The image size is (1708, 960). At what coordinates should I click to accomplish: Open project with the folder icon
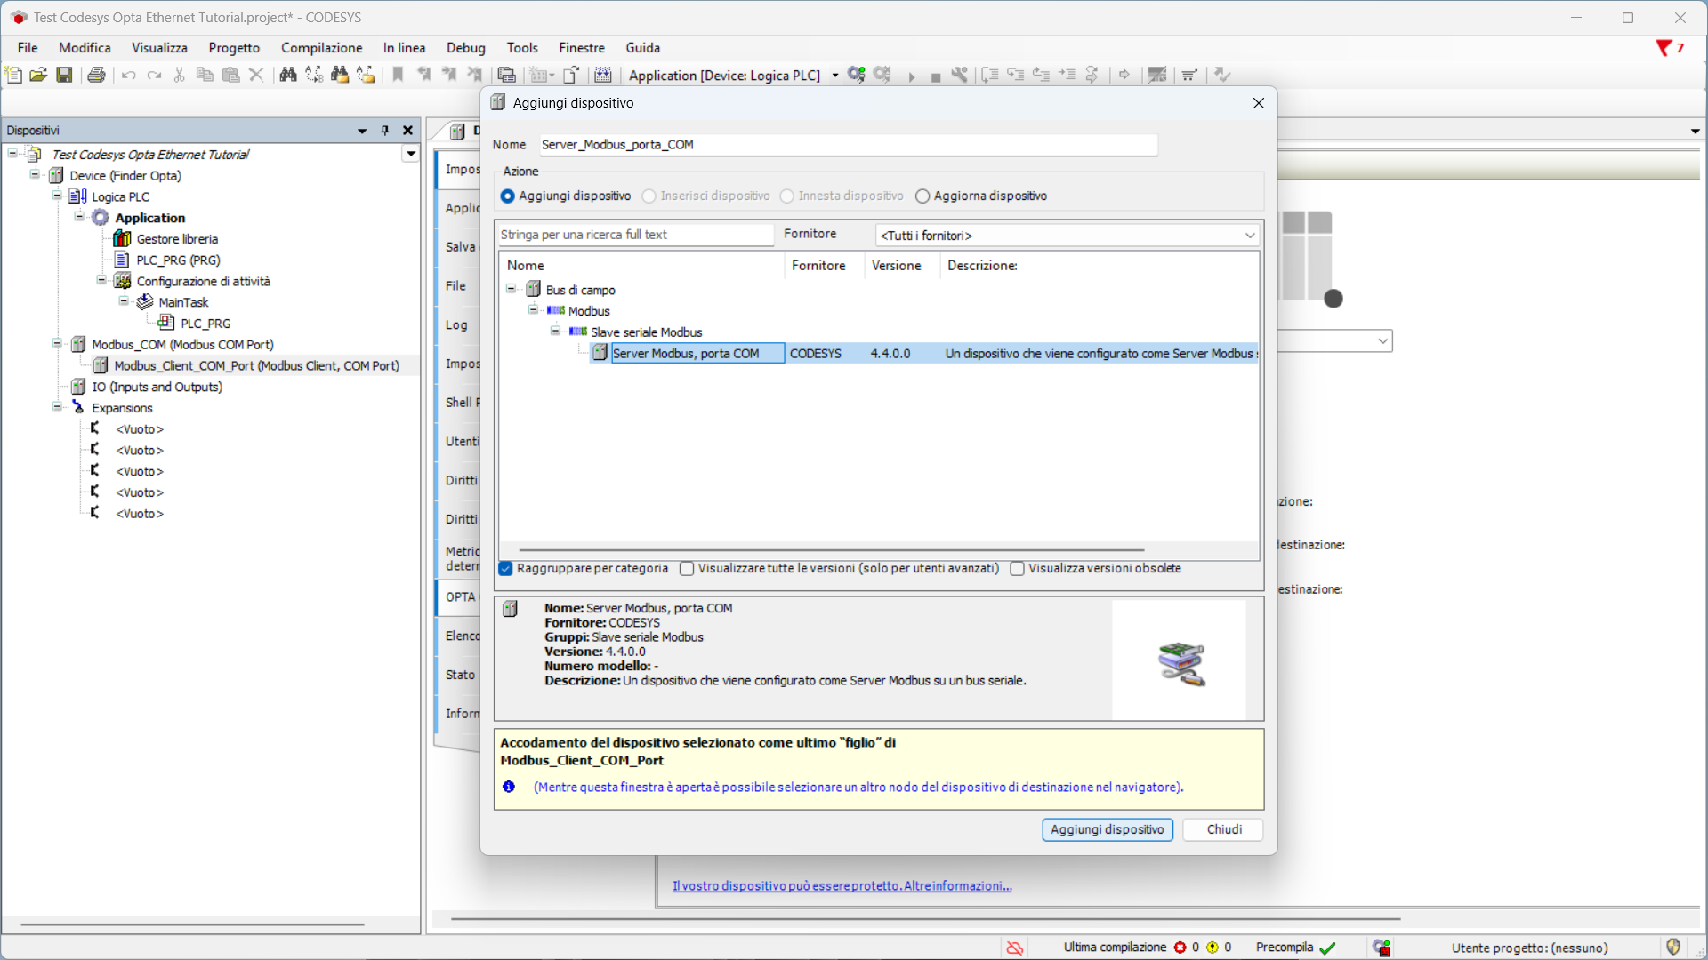pyautogui.click(x=38, y=75)
